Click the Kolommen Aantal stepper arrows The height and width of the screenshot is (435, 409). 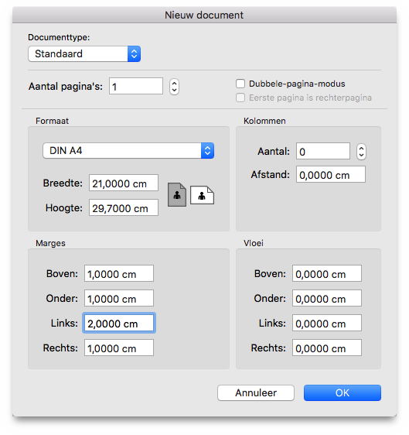[x=361, y=152]
